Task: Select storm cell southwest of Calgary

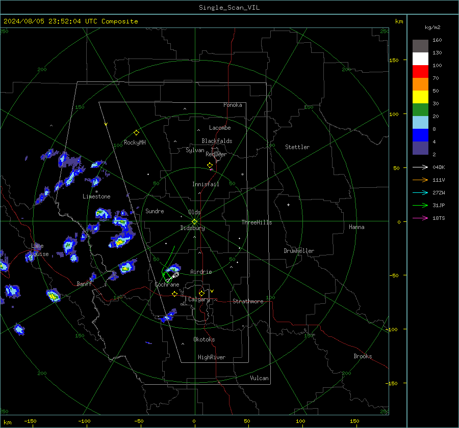Action: point(168,316)
